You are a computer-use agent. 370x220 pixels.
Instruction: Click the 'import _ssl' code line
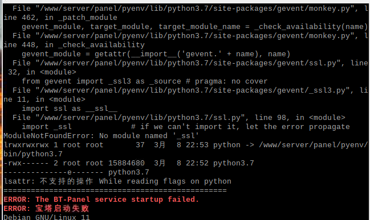pos(47,127)
